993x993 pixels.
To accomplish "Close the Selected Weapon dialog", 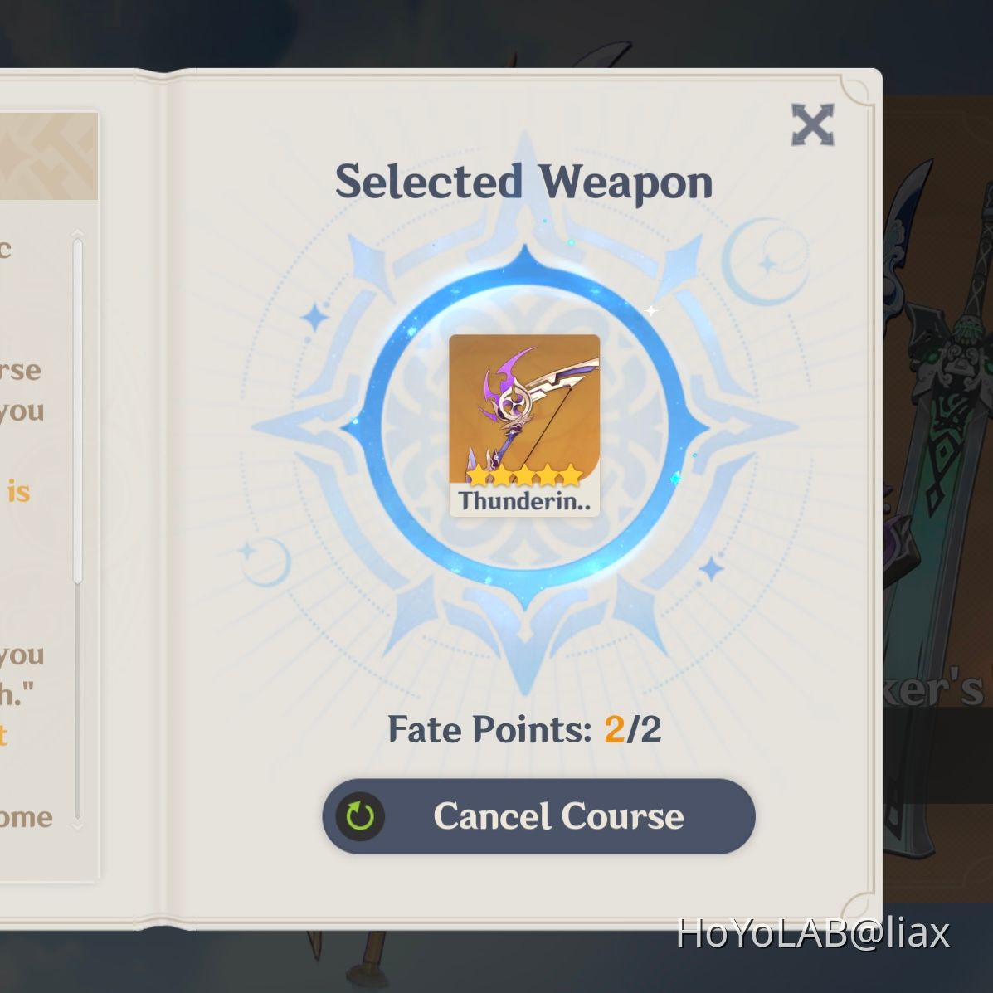I will coord(812,124).
